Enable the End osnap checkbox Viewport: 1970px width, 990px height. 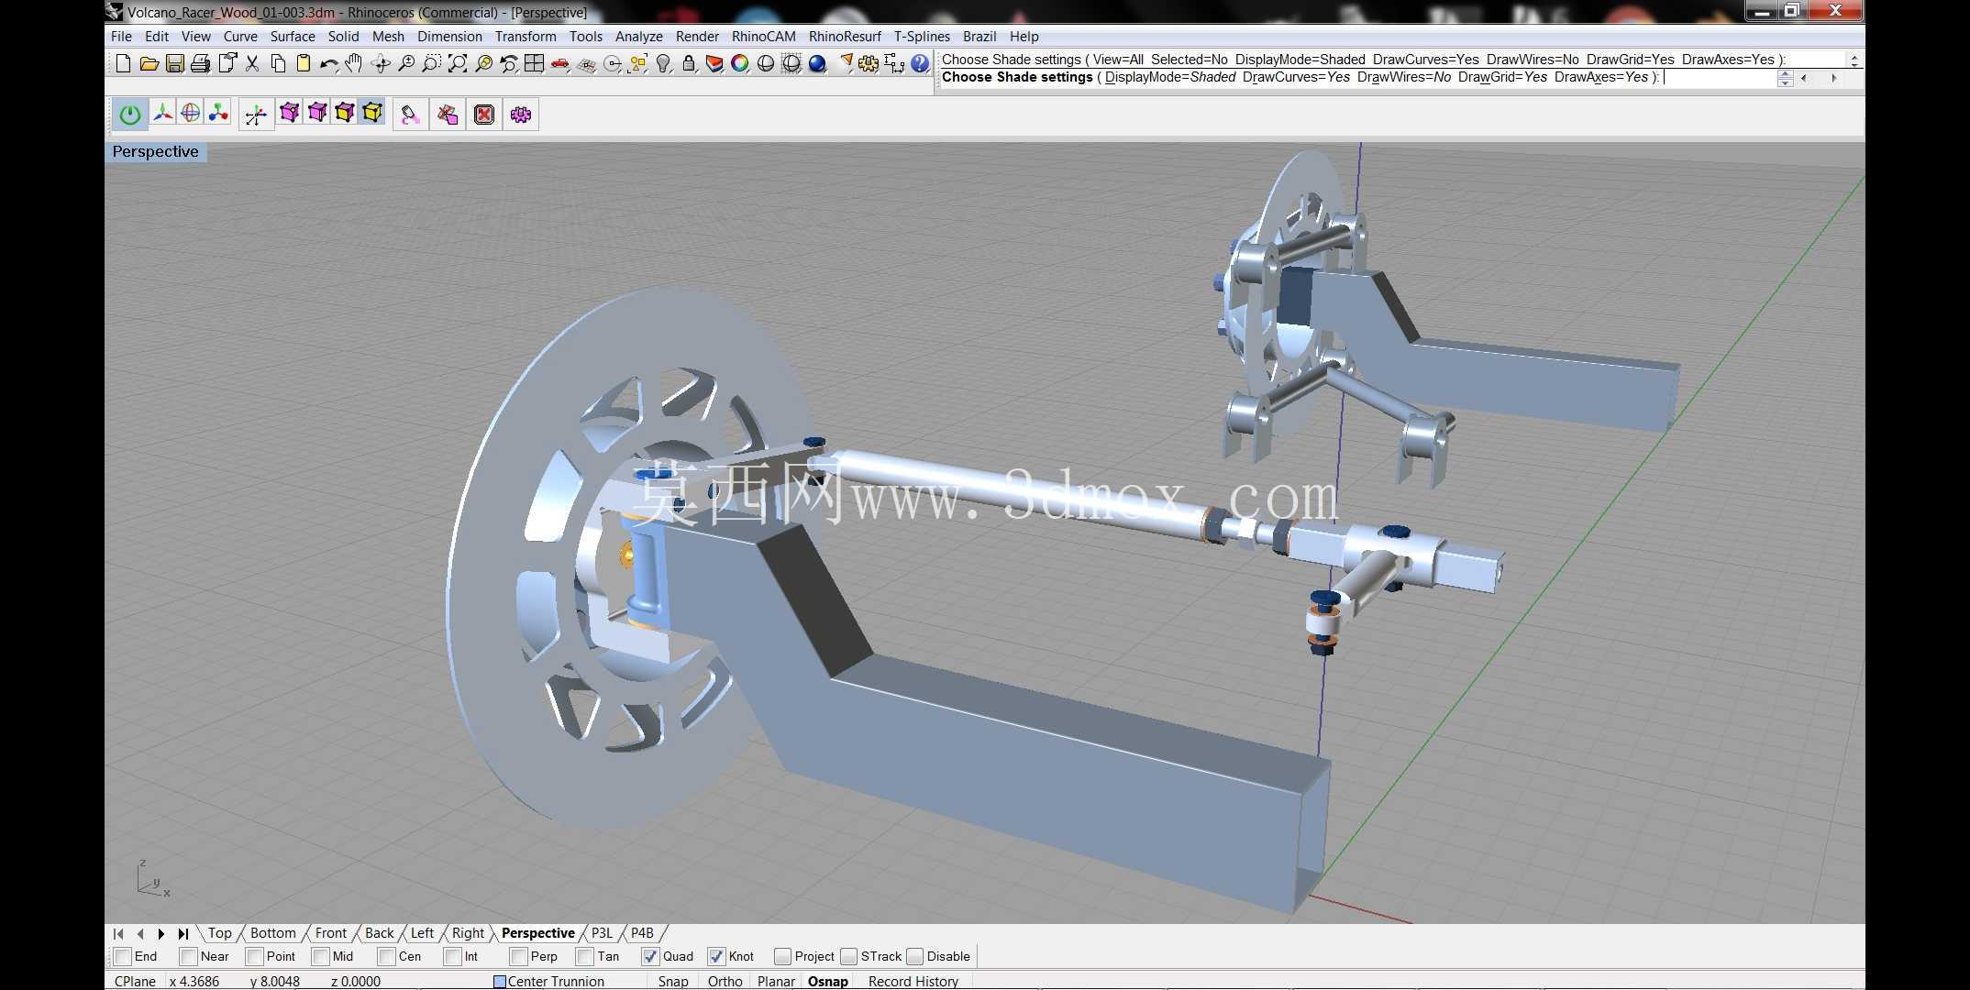(123, 956)
